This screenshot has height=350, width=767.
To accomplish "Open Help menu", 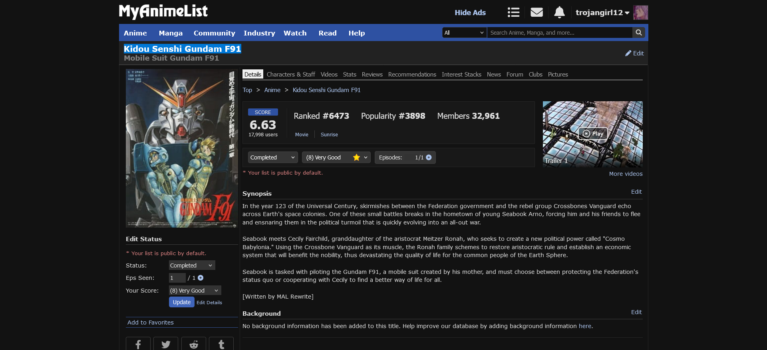I will pos(356,33).
